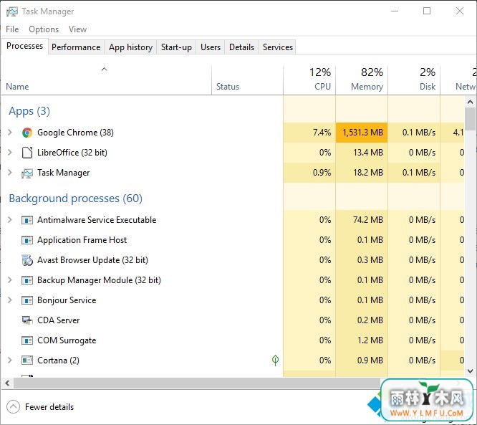Switch to the Performance tab
477x425 pixels.
(x=76, y=47)
